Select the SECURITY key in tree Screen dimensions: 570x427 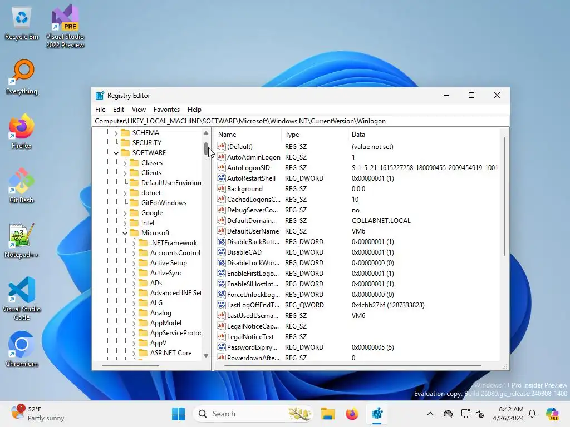coord(146,143)
